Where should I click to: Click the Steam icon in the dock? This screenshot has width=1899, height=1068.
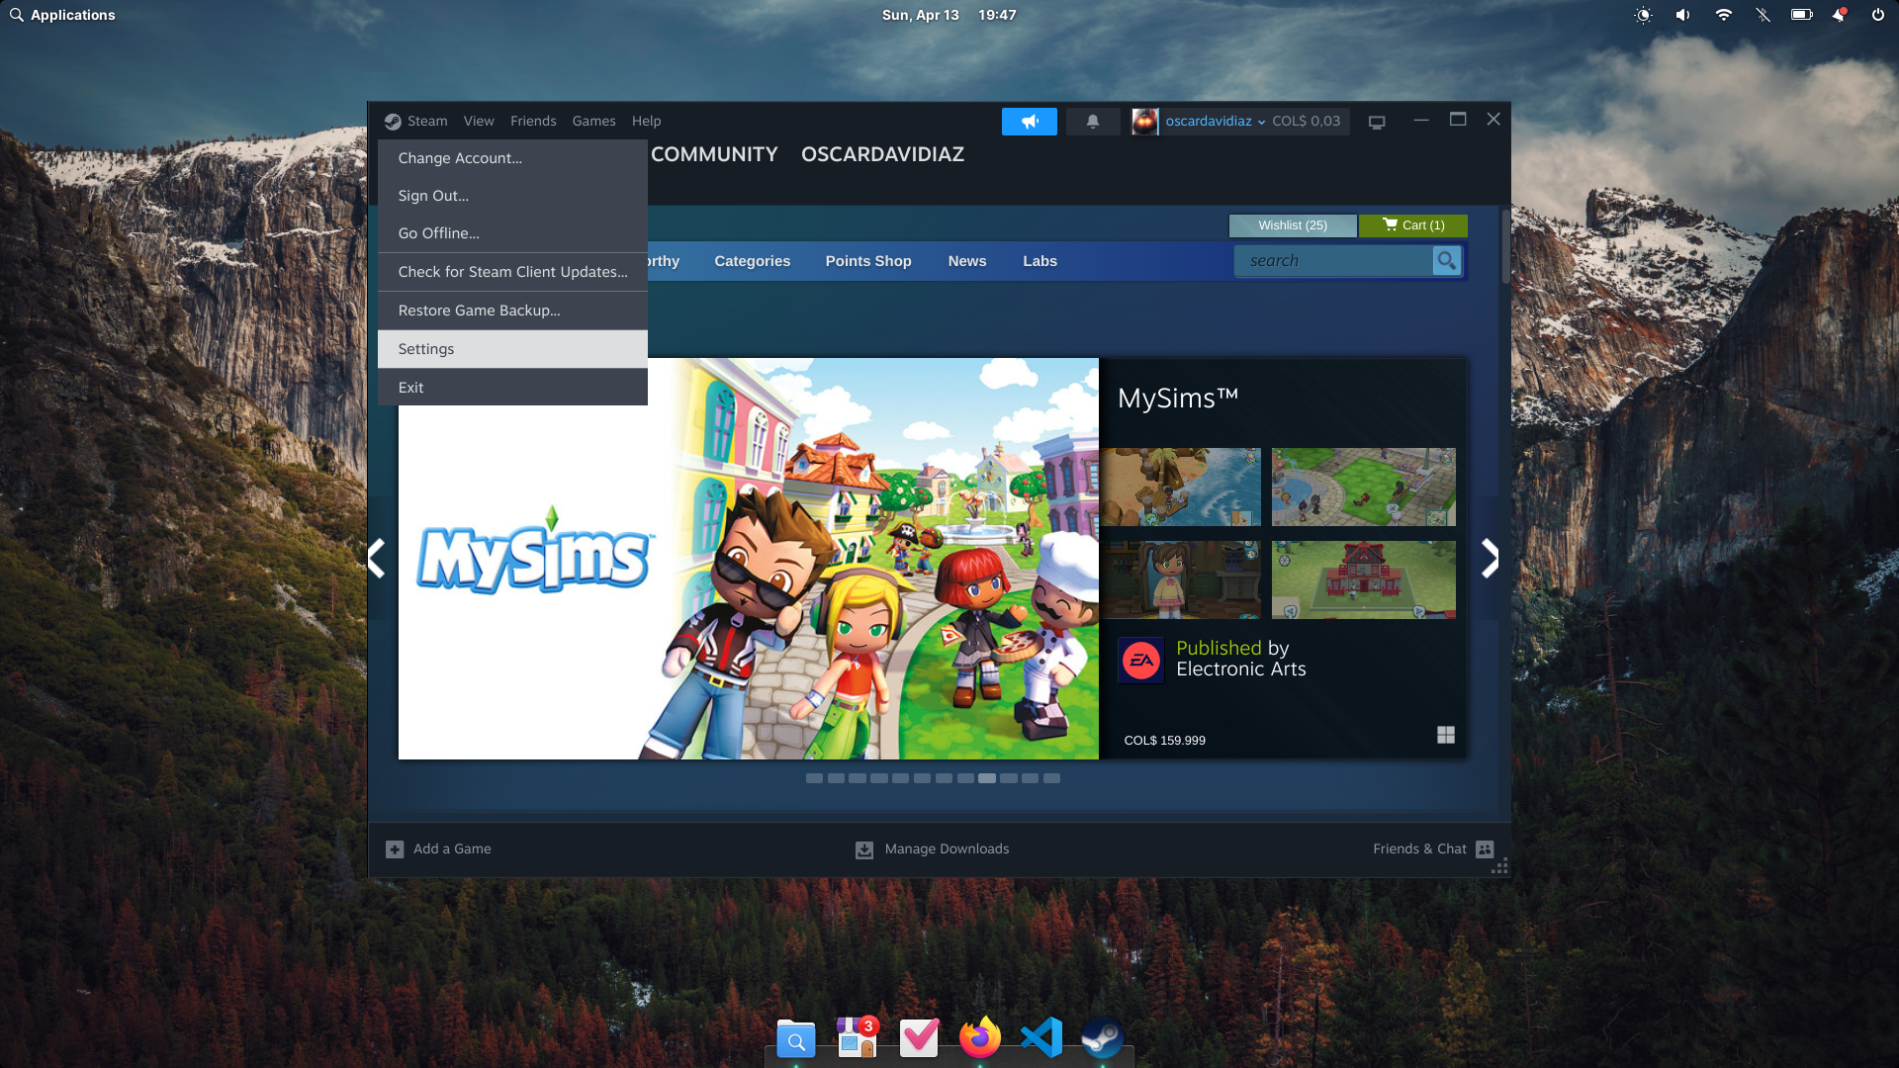[x=1103, y=1038]
